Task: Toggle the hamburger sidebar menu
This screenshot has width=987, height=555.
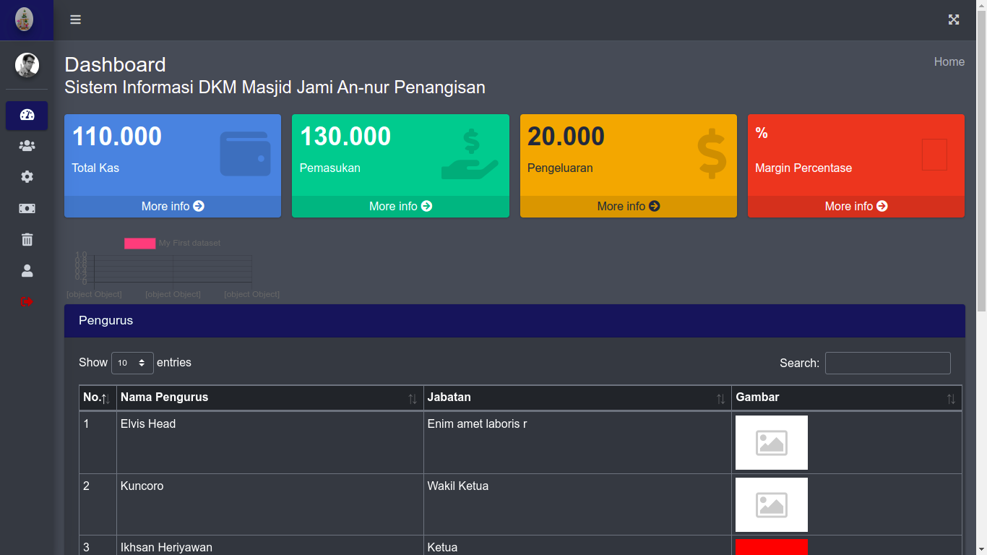Action: pos(75,20)
